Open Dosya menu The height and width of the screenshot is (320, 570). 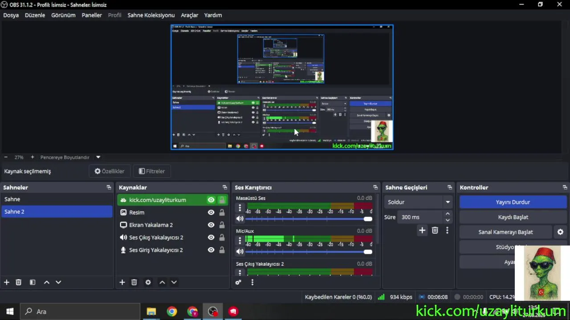(x=11, y=15)
